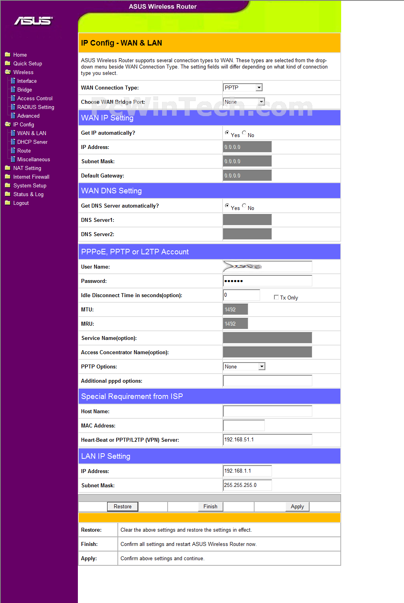Click the open Wireless folder icon
Image resolution: width=404 pixels, height=603 pixels.
[8, 72]
